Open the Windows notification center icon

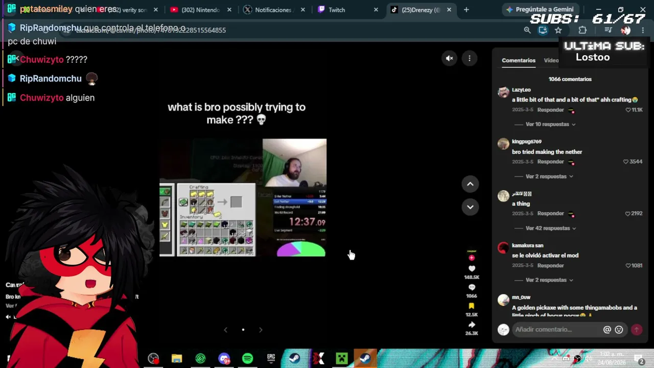(639, 359)
